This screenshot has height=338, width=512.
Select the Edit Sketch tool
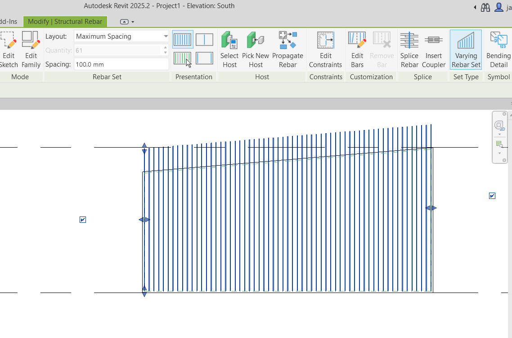(8, 50)
